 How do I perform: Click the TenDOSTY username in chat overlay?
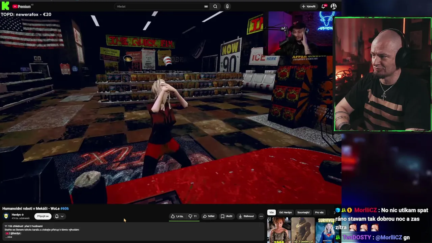[x=357, y=238]
